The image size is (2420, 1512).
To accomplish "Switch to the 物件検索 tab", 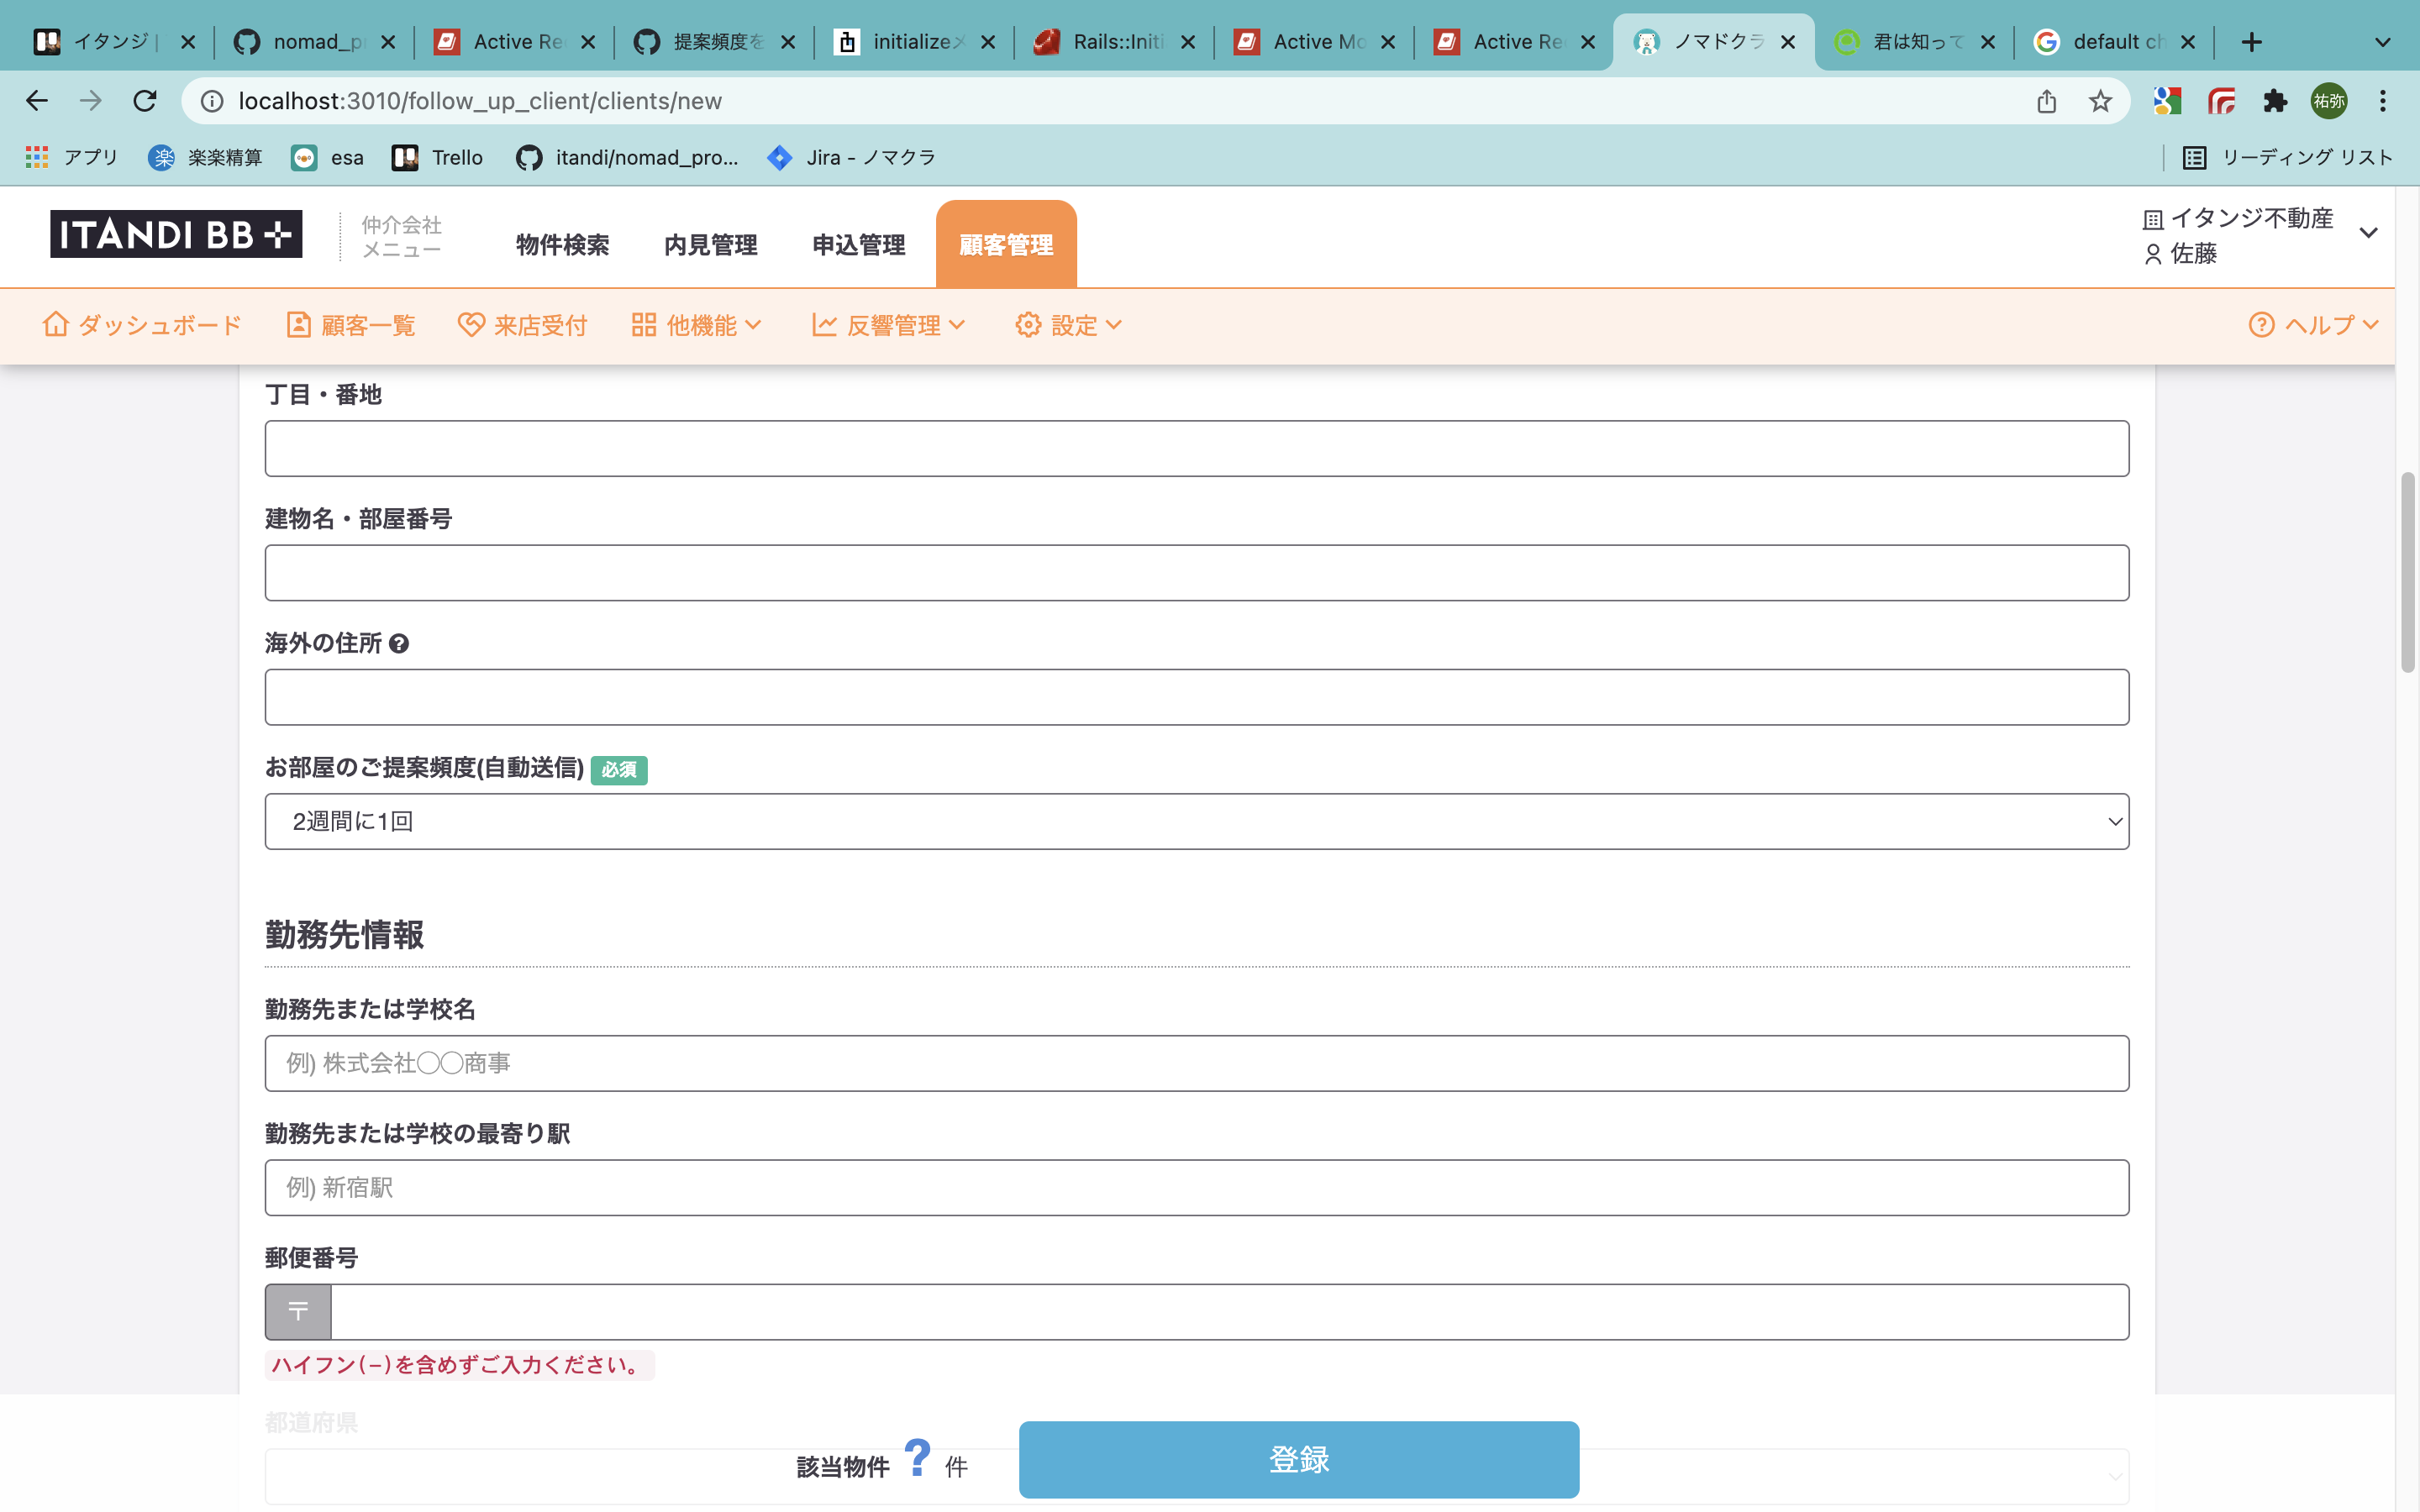I will pyautogui.click(x=562, y=245).
